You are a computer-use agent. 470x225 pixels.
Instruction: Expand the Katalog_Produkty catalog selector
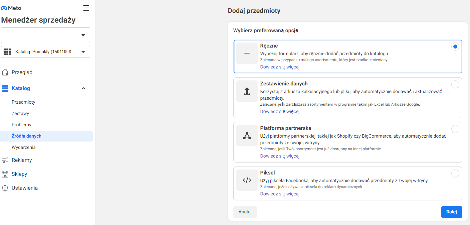pos(46,52)
